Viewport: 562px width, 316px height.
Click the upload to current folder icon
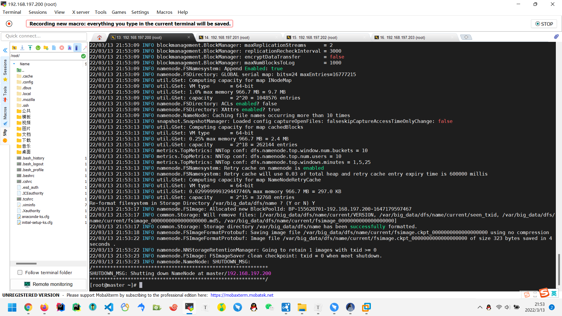[30, 48]
